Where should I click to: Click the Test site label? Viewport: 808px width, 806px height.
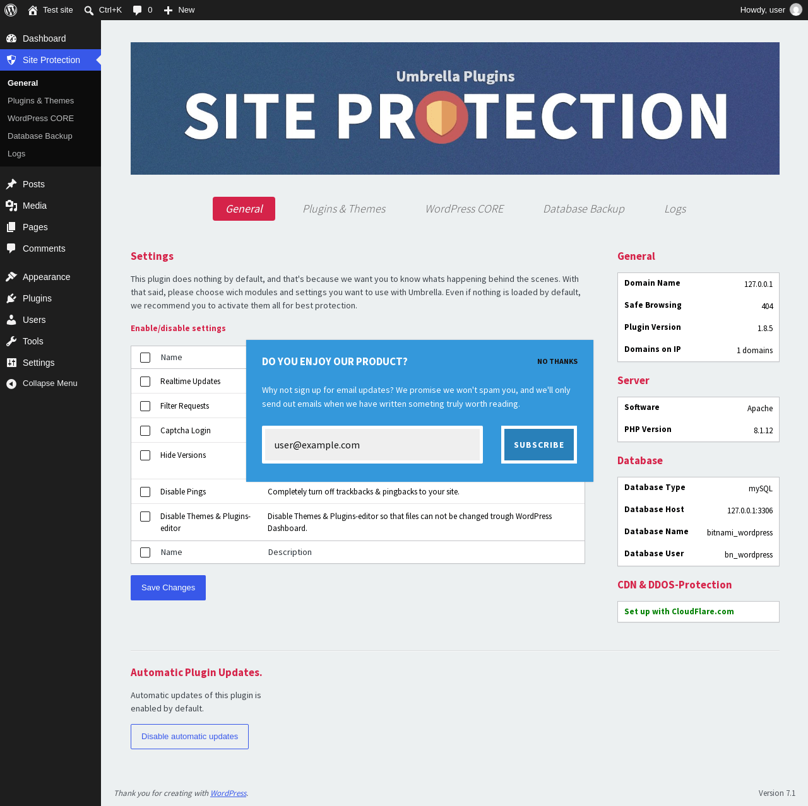pyautogui.click(x=58, y=10)
